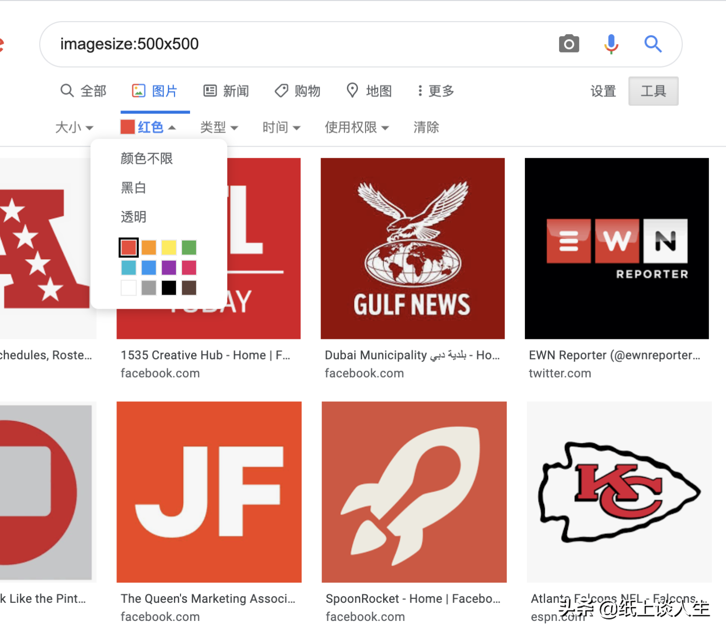This screenshot has width=726, height=634.
Task: Expand the 类型 type filter dropdown
Action: coord(218,127)
